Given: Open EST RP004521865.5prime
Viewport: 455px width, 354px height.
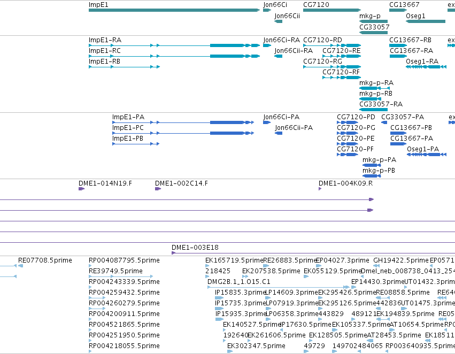Looking at the screenshot, I should click(x=124, y=325).
